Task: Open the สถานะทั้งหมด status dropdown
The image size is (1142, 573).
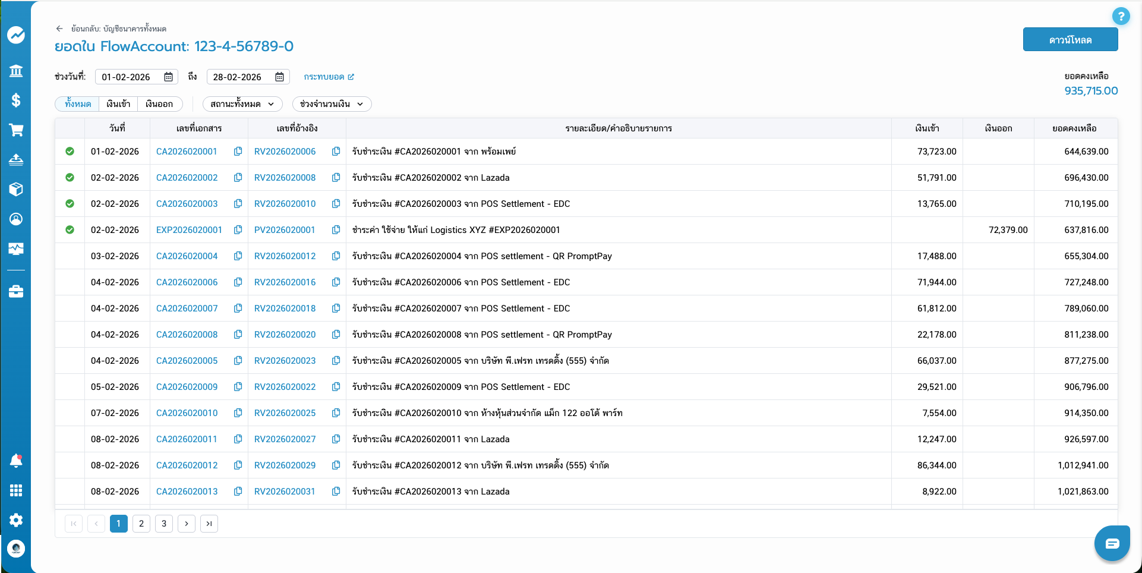Action: pos(243,104)
